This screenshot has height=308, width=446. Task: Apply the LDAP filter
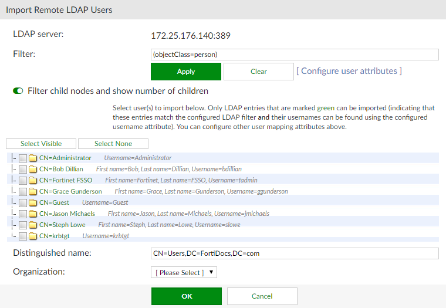tap(186, 72)
